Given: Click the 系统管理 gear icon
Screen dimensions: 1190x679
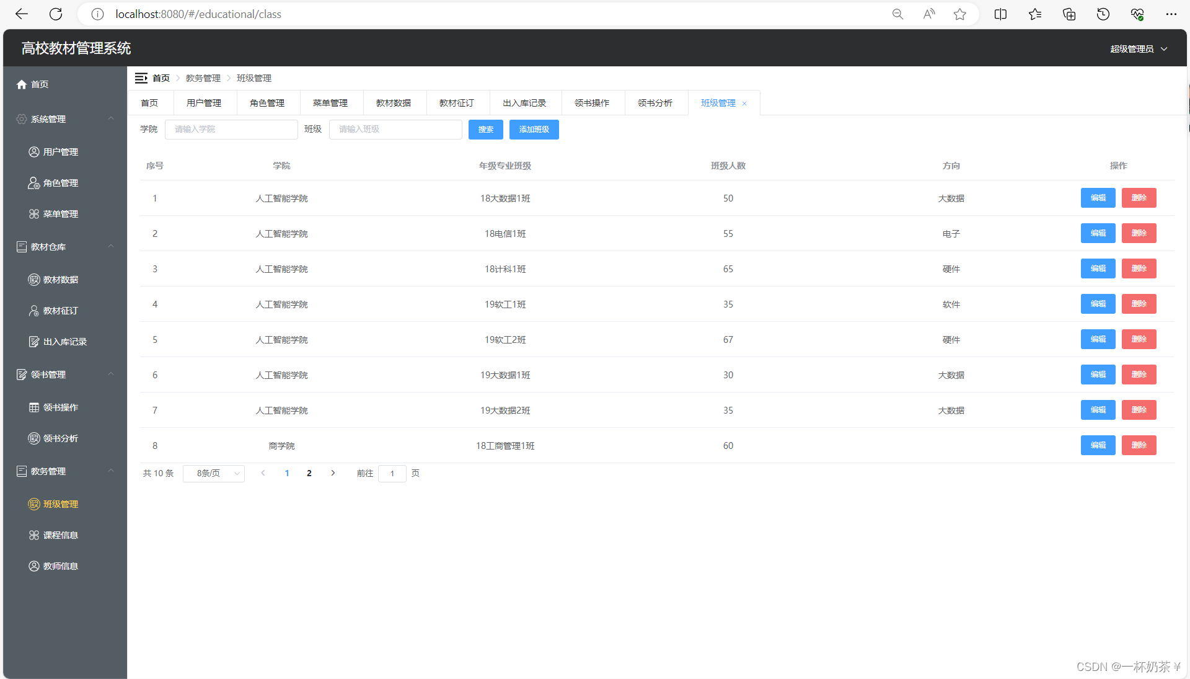Looking at the screenshot, I should point(22,119).
